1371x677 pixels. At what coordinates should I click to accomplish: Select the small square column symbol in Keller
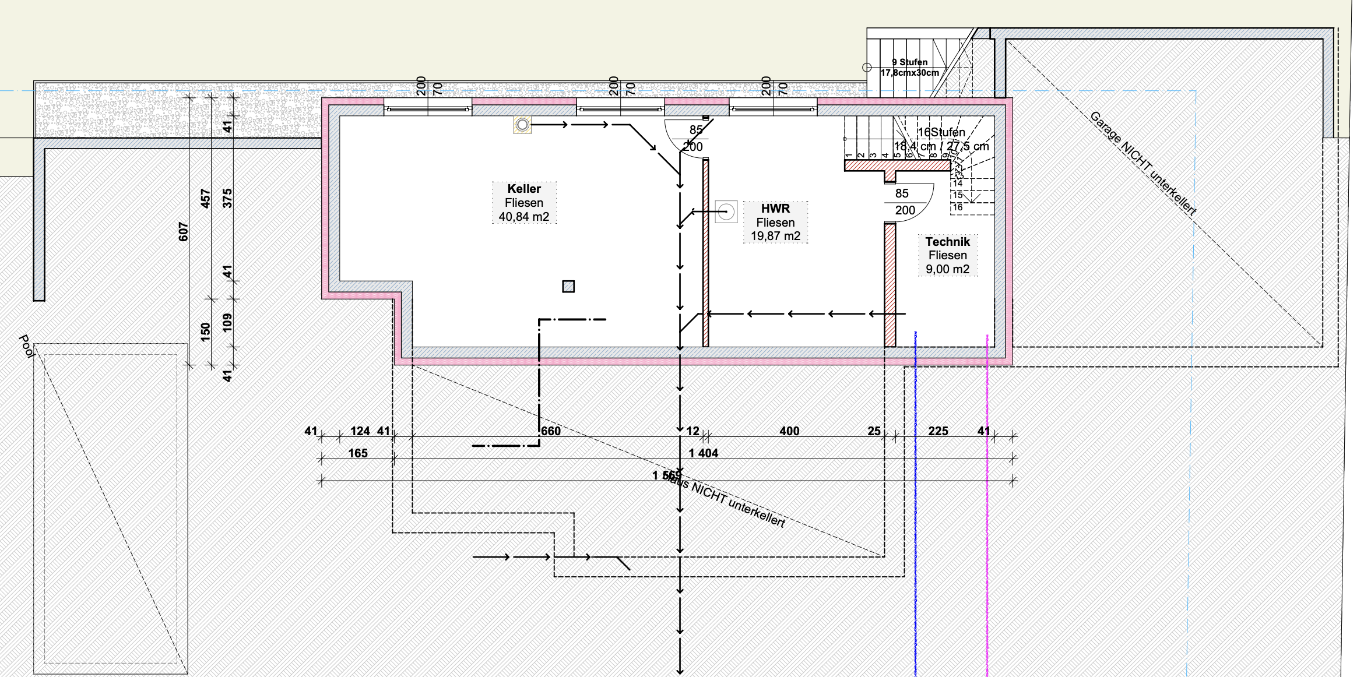pyautogui.click(x=568, y=287)
